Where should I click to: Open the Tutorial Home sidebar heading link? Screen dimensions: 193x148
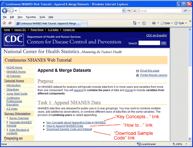pos(14,81)
